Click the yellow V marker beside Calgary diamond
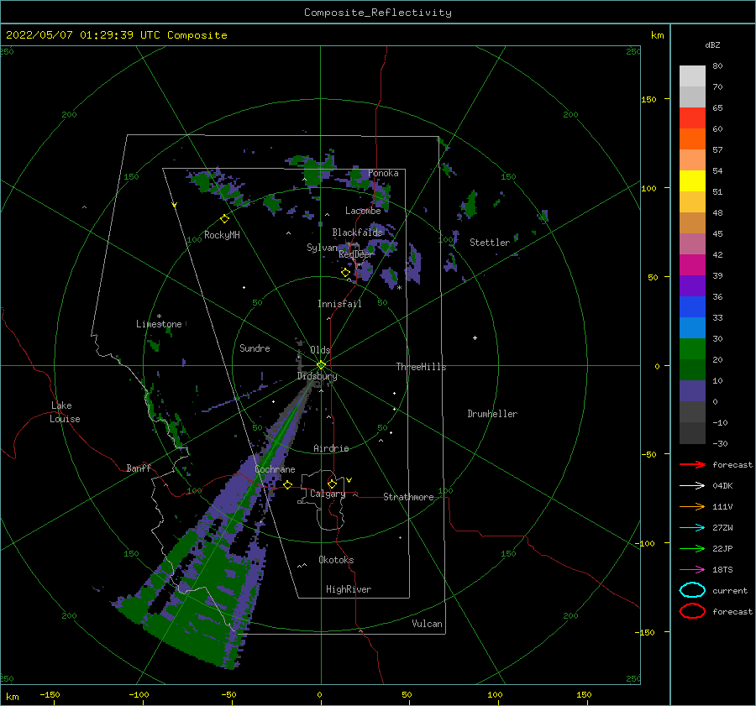 coord(349,480)
